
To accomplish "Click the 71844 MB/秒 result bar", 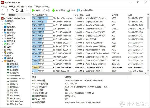I will click(42, 18).
